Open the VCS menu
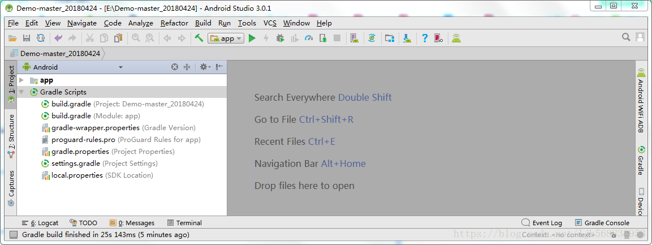This screenshot has width=652, height=245. [x=270, y=23]
